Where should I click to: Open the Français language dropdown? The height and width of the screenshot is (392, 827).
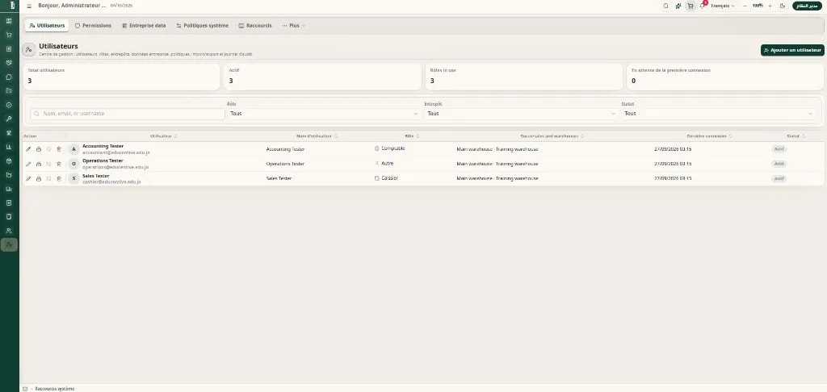click(723, 6)
